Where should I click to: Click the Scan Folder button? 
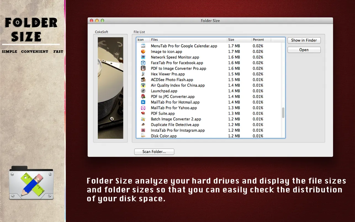pos(154,152)
